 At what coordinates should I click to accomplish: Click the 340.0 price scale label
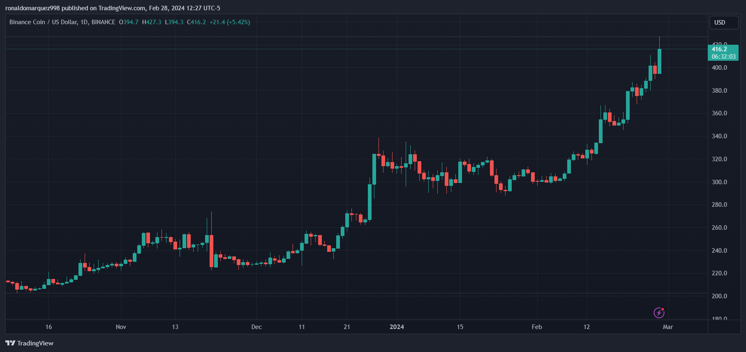tap(719, 136)
